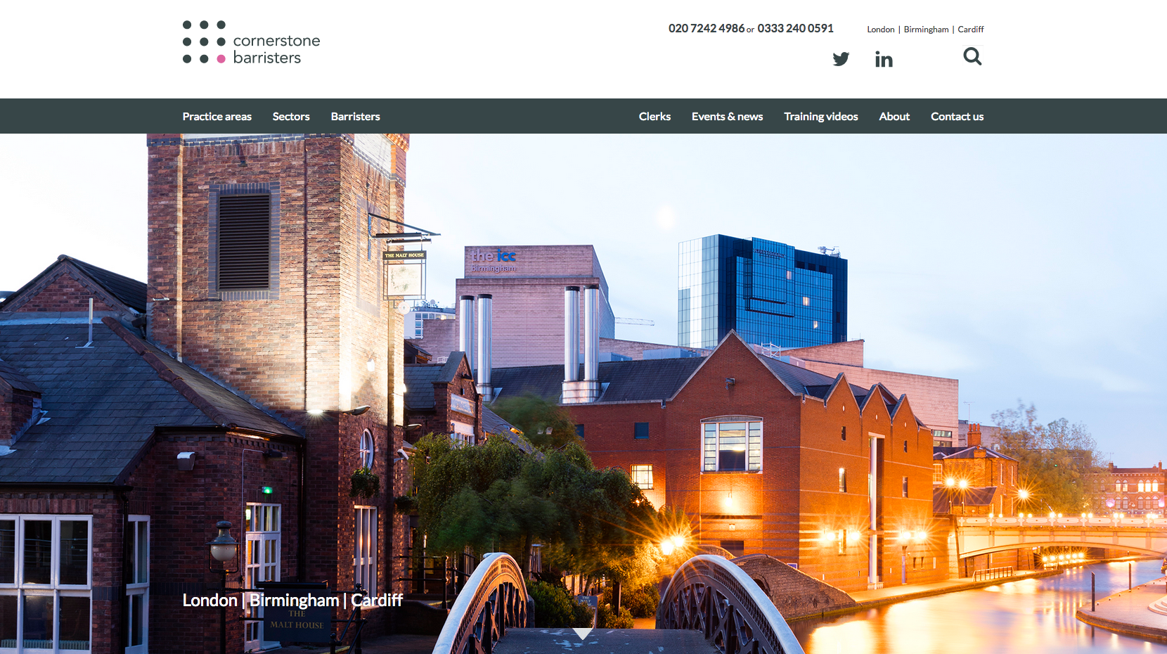1167x654 pixels.
Task: Click the London | Birmingham | Cardiff hero caption
Action: [x=292, y=601]
